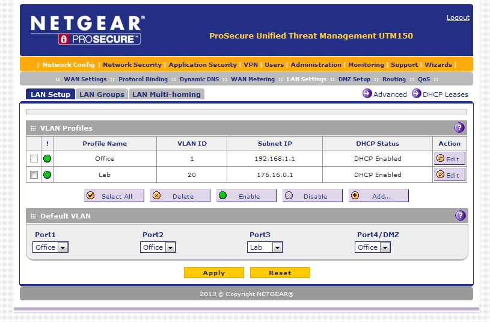Click the pencil icon in Office Edit button
The width and height of the screenshot is (490, 322).
[440, 158]
